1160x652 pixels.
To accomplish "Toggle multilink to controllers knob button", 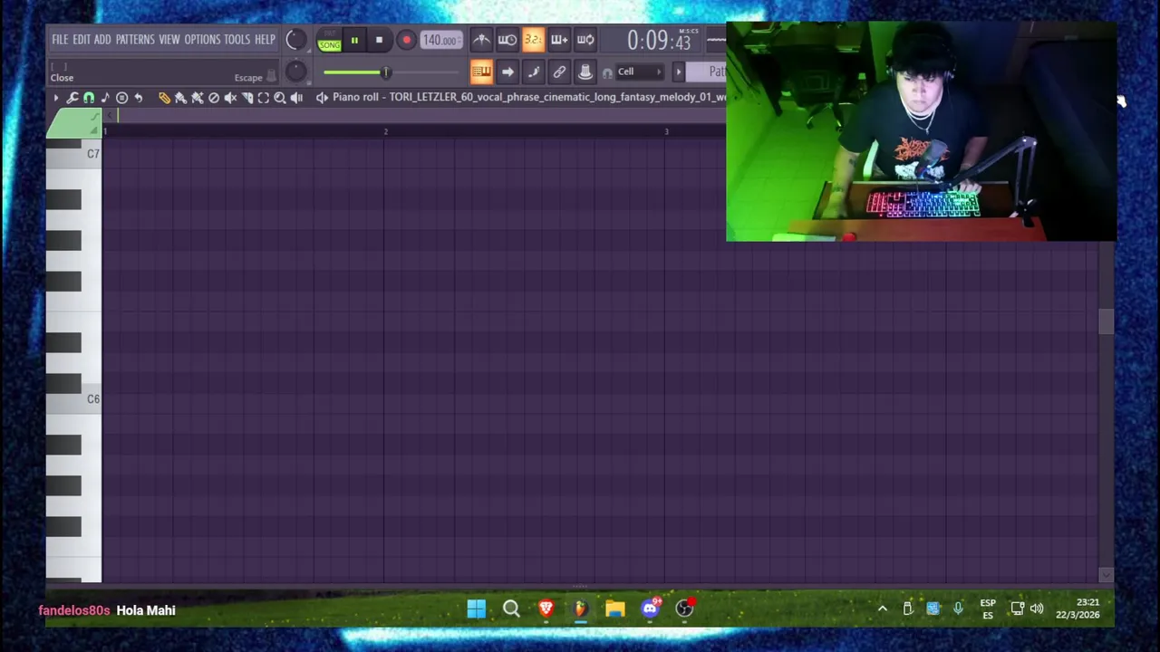I will tap(585, 72).
